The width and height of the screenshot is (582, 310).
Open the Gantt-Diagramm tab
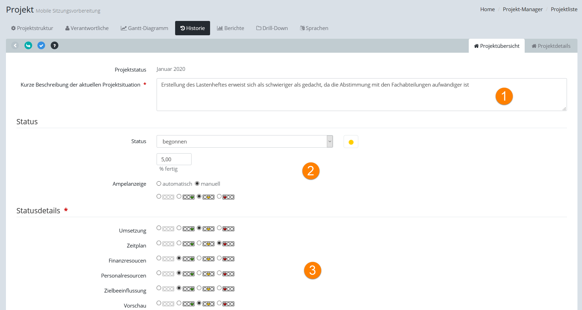coord(144,28)
